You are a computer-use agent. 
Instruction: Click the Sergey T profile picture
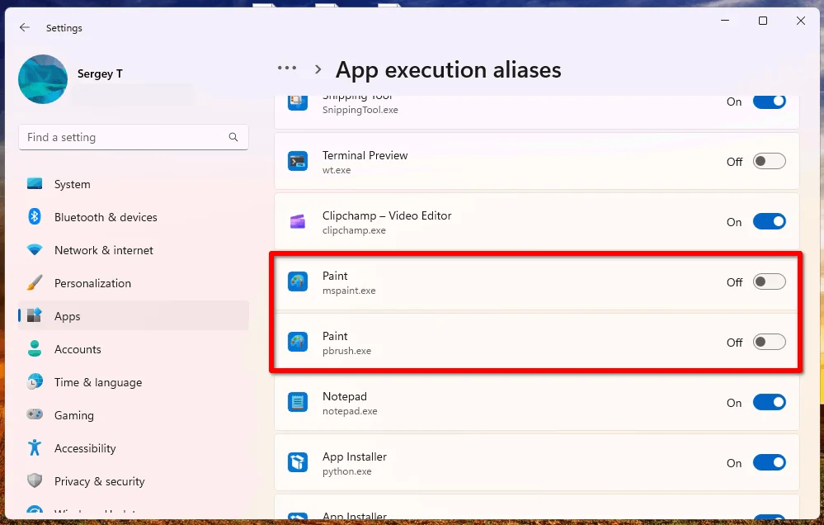pos(43,79)
